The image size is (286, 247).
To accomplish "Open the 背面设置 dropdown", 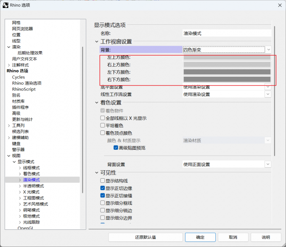I will (227, 164).
